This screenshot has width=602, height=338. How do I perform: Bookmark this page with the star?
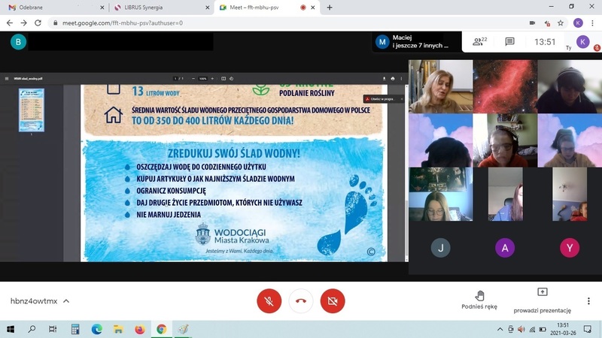tap(561, 23)
